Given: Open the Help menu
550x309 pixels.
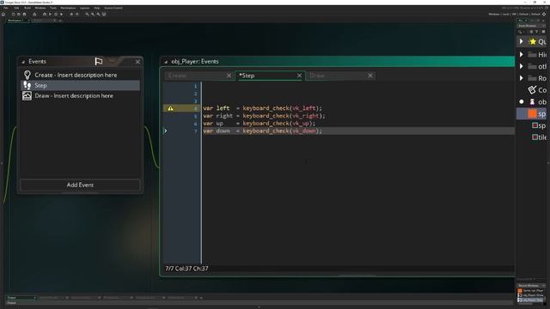Looking at the screenshot, I should tap(97, 8).
